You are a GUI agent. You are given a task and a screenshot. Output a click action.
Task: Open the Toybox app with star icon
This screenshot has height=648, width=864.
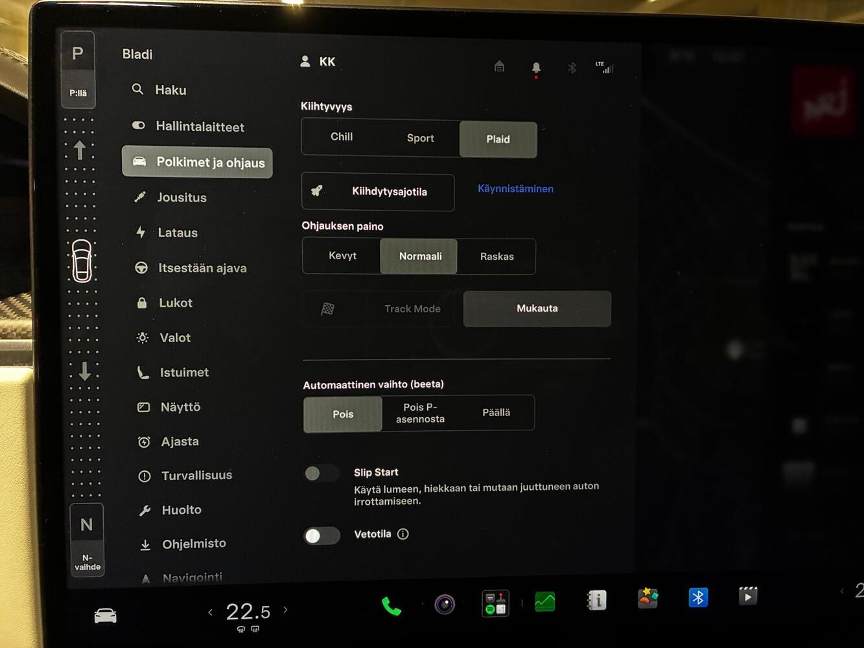(648, 598)
